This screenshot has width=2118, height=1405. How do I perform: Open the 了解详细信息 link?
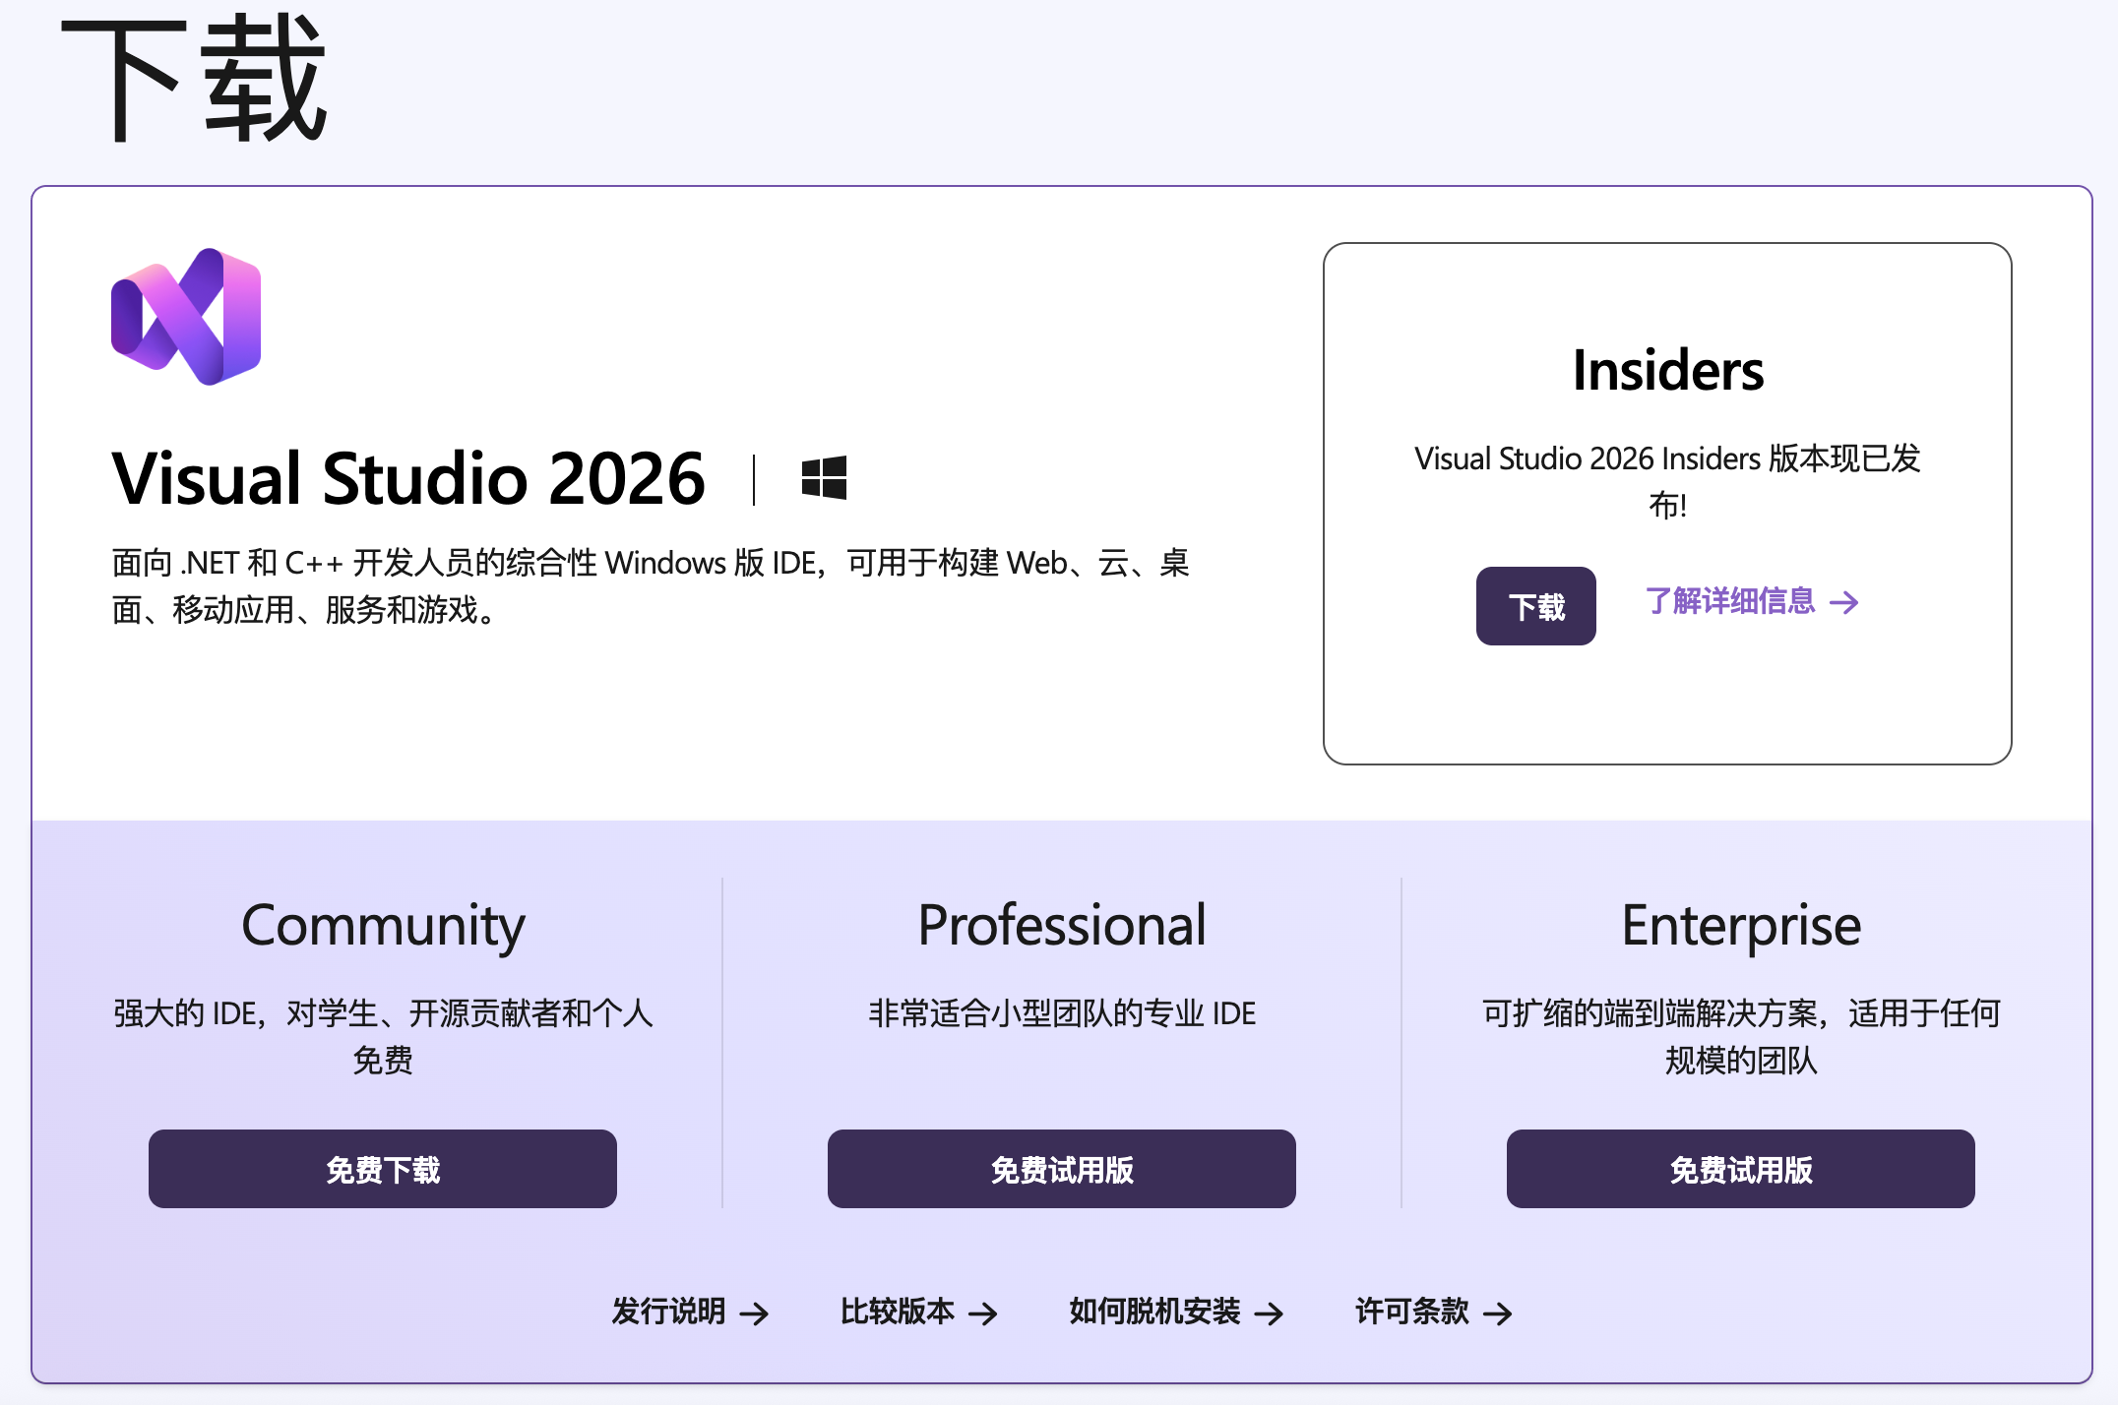click(1732, 603)
